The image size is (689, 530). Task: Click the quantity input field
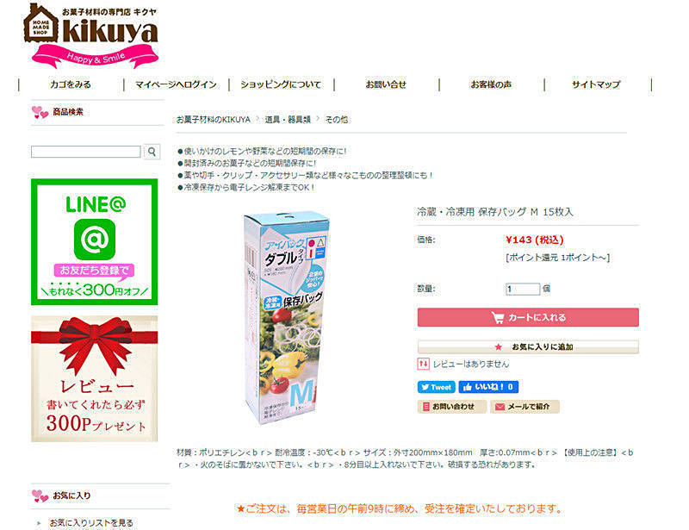pyautogui.click(x=523, y=289)
